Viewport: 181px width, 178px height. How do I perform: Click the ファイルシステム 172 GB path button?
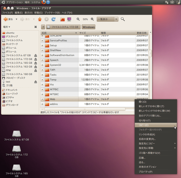click(x=63, y=27)
